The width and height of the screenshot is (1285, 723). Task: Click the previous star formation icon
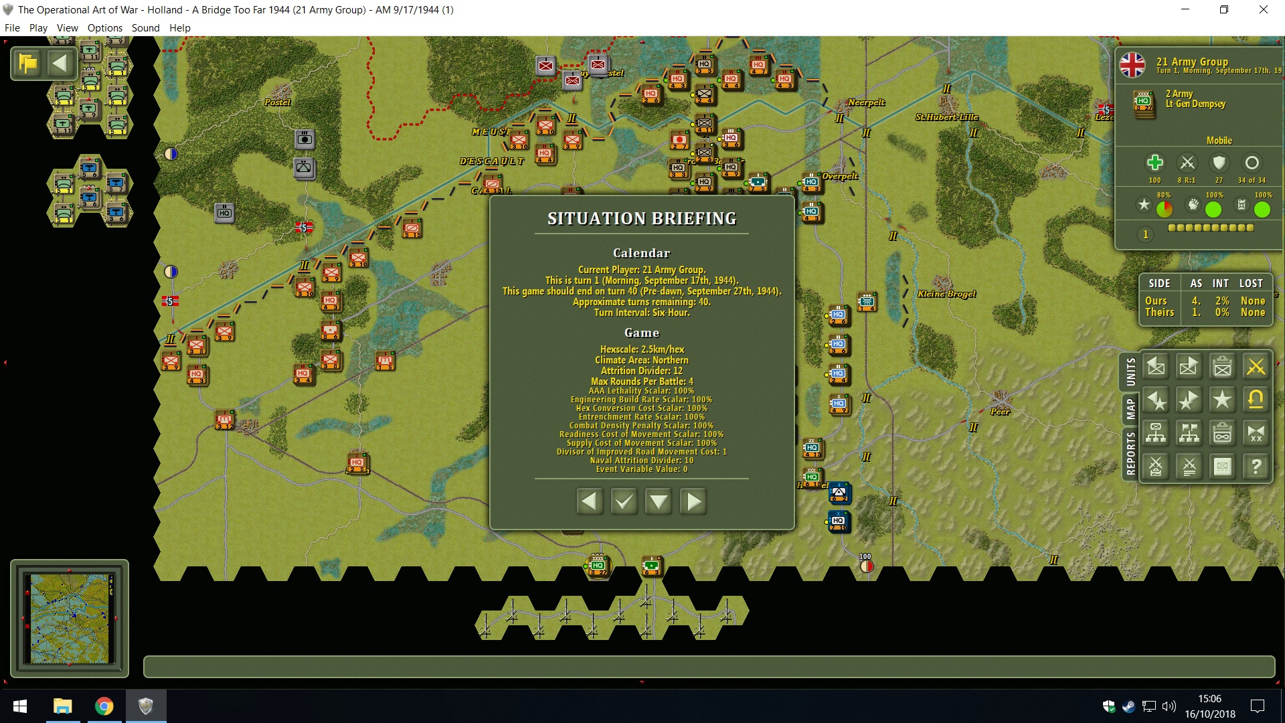(x=1156, y=400)
